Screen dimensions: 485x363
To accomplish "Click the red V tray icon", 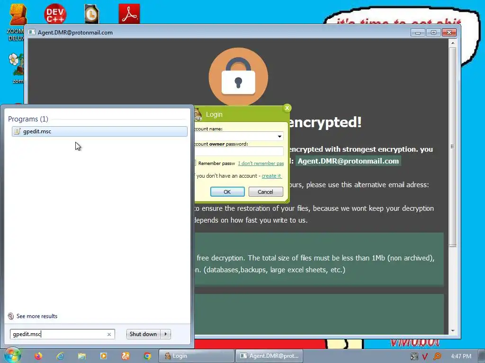I will coord(425,356).
